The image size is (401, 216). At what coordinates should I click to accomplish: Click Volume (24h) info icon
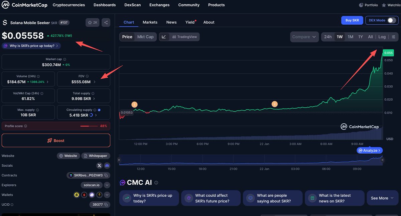[x=38, y=76]
